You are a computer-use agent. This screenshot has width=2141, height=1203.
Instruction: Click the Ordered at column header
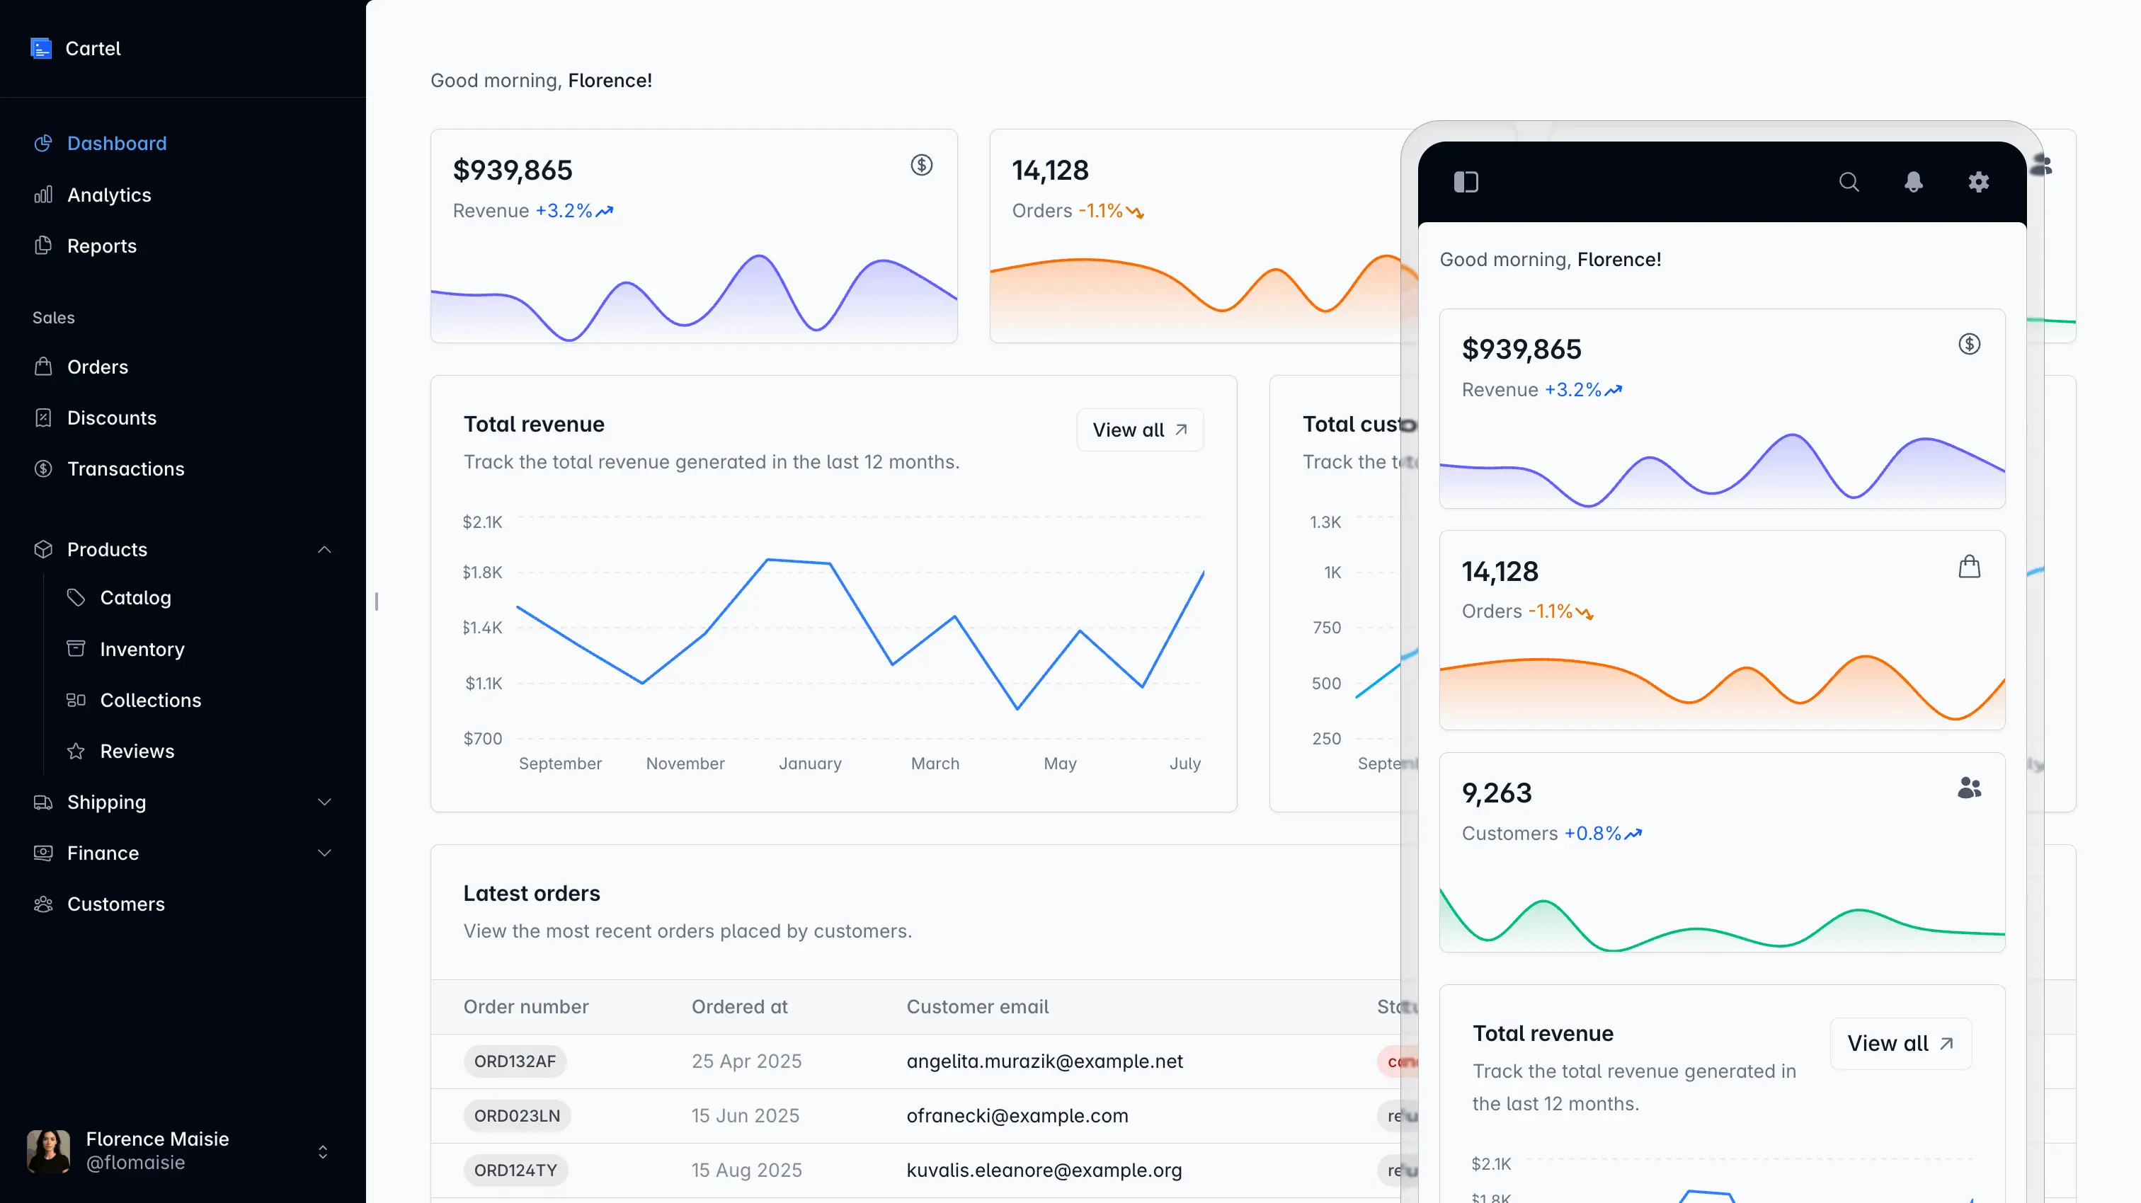point(739,1007)
